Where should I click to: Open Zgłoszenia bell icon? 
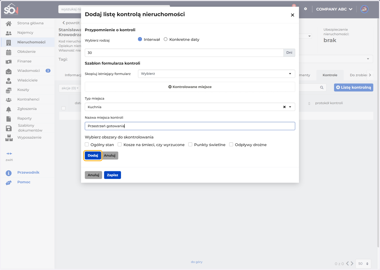(x=9, y=109)
